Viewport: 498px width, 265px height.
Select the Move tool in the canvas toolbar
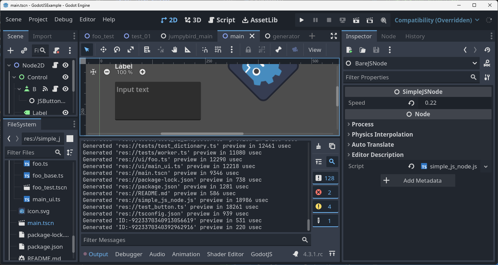click(103, 50)
